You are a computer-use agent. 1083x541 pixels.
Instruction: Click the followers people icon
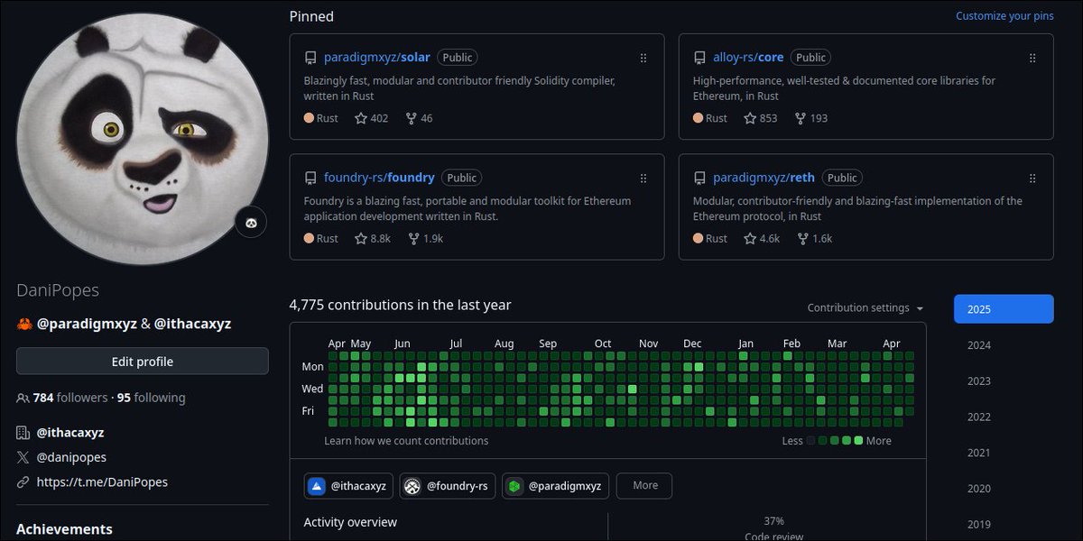click(x=23, y=398)
